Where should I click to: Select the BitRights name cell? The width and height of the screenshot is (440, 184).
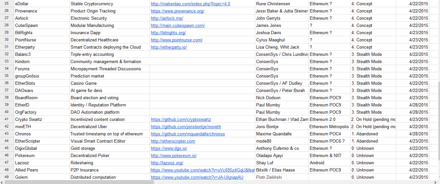[x=42, y=33]
